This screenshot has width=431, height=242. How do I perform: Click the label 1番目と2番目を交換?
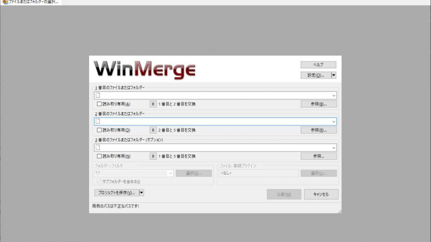coord(177,104)
